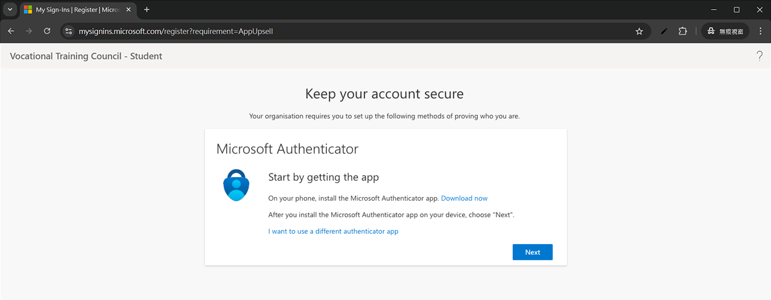Click the browser Forward arrow
Screen dimensions: 771x300
pyautogui.click(x=29, y=31)
